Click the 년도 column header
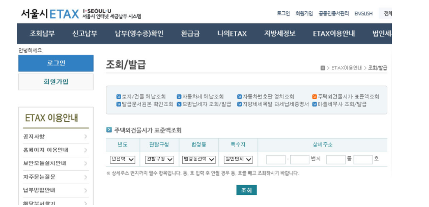Image resolution: width=429 pixels, height=207 pixels. click(123, 145)
